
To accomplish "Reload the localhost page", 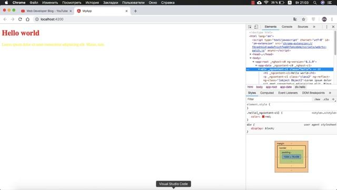I will [20, 20].
